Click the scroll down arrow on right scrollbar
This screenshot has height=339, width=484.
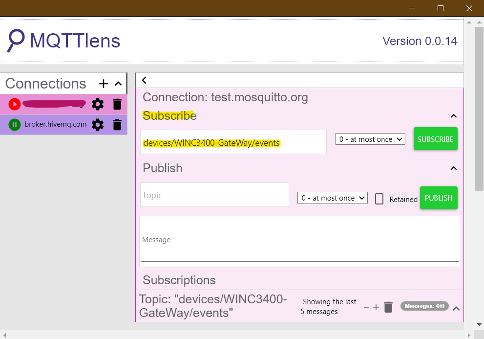click(479, 324)
